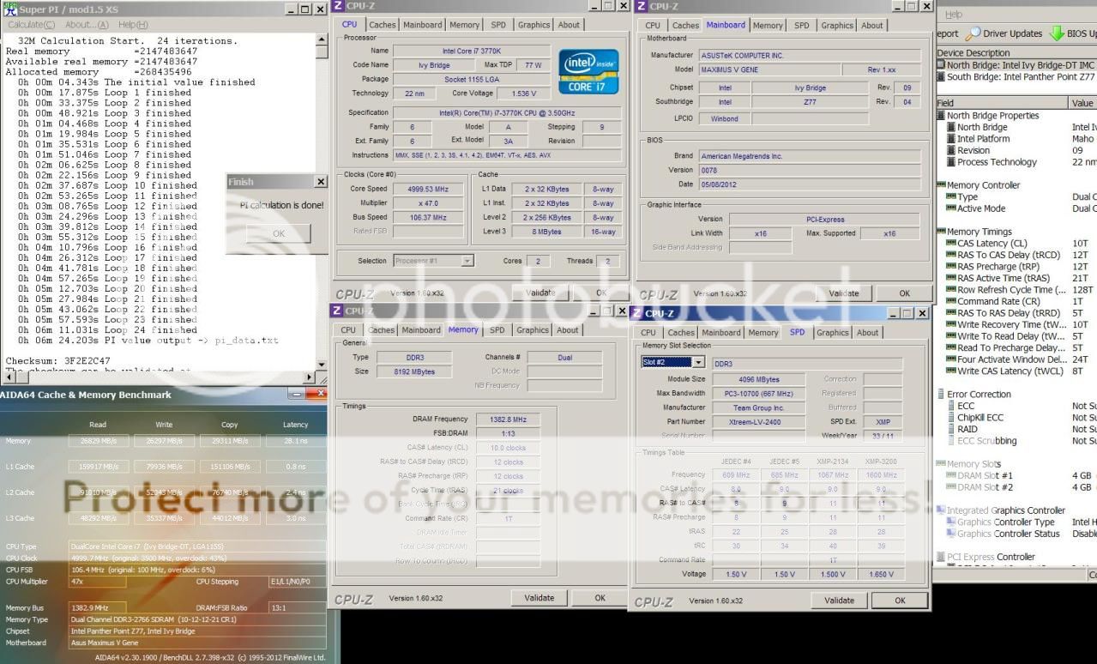Click the Driver Updates magnifier icon
The width and height of the screenshot is (1097, 664).
tap(973, 33)
